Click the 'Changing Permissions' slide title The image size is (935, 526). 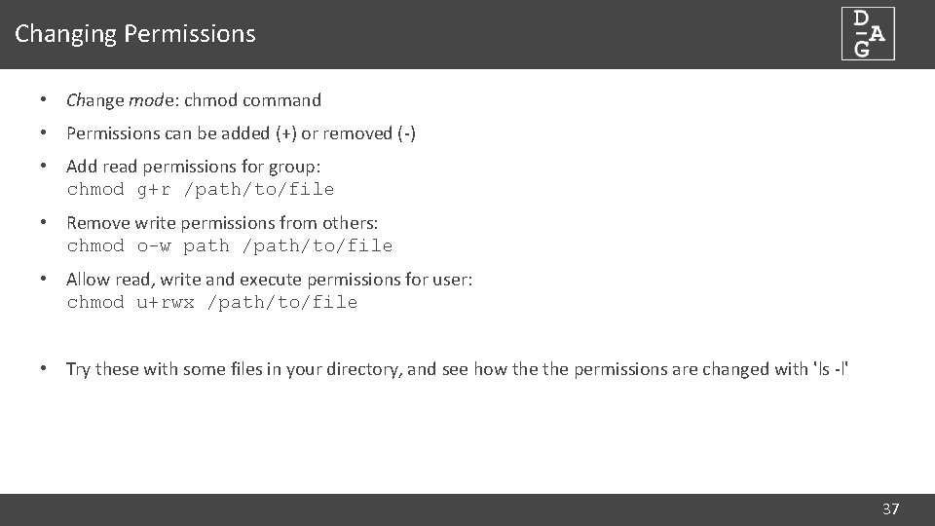[x=135, y=34]
